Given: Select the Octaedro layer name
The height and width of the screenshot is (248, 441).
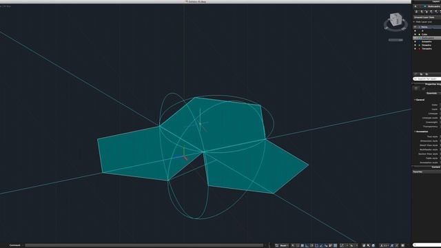Looking at the screenshot, I should (x=427, y=45).
